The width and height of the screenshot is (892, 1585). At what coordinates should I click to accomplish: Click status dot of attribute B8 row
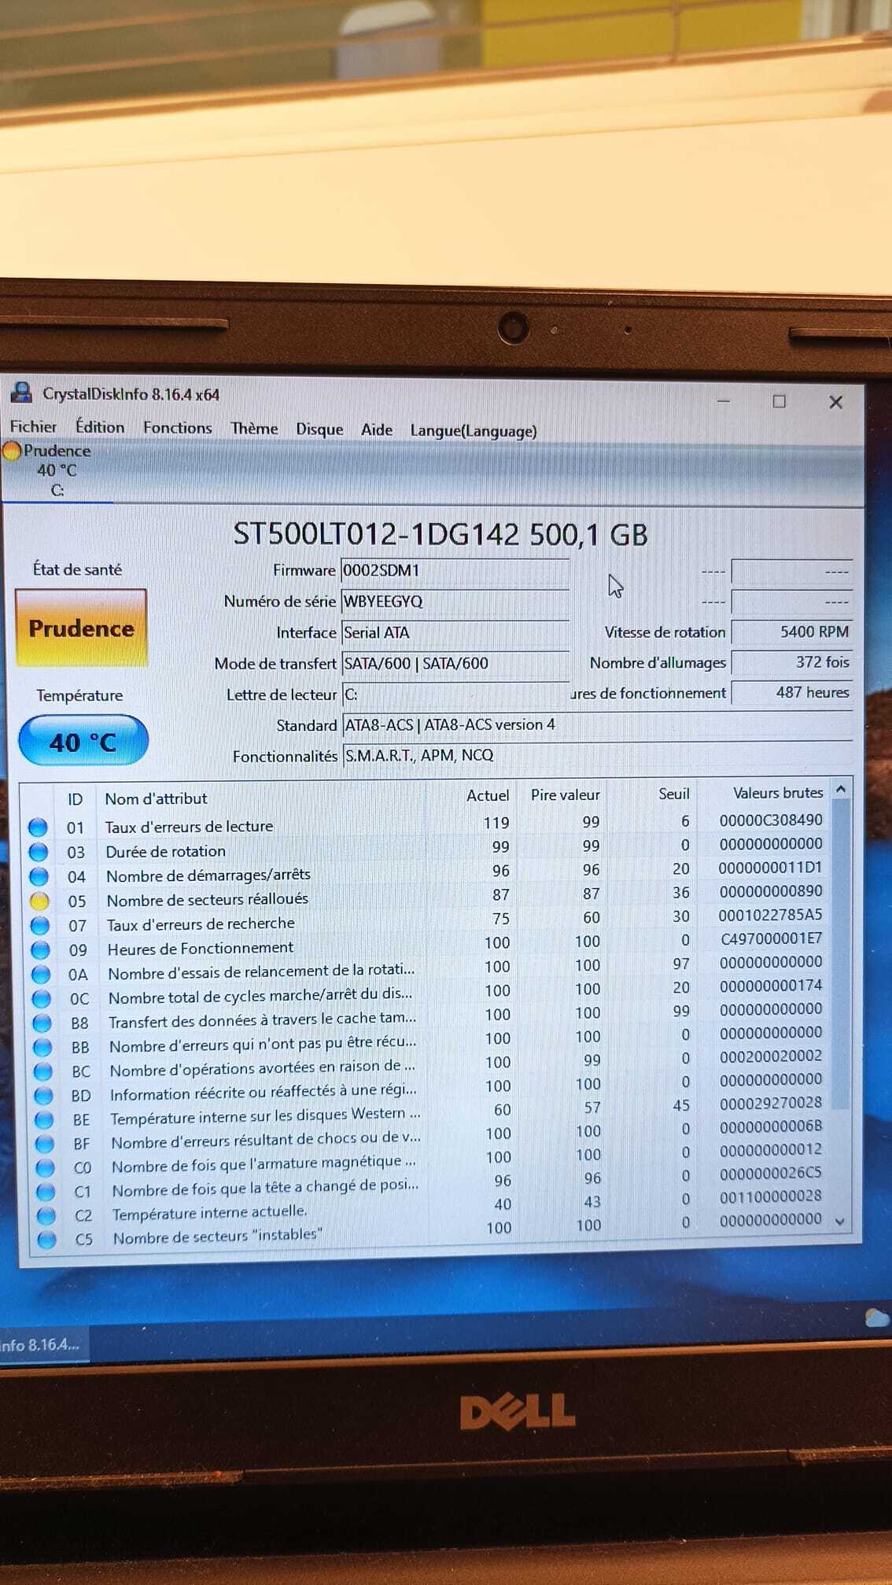click(x=42, y=1023)
